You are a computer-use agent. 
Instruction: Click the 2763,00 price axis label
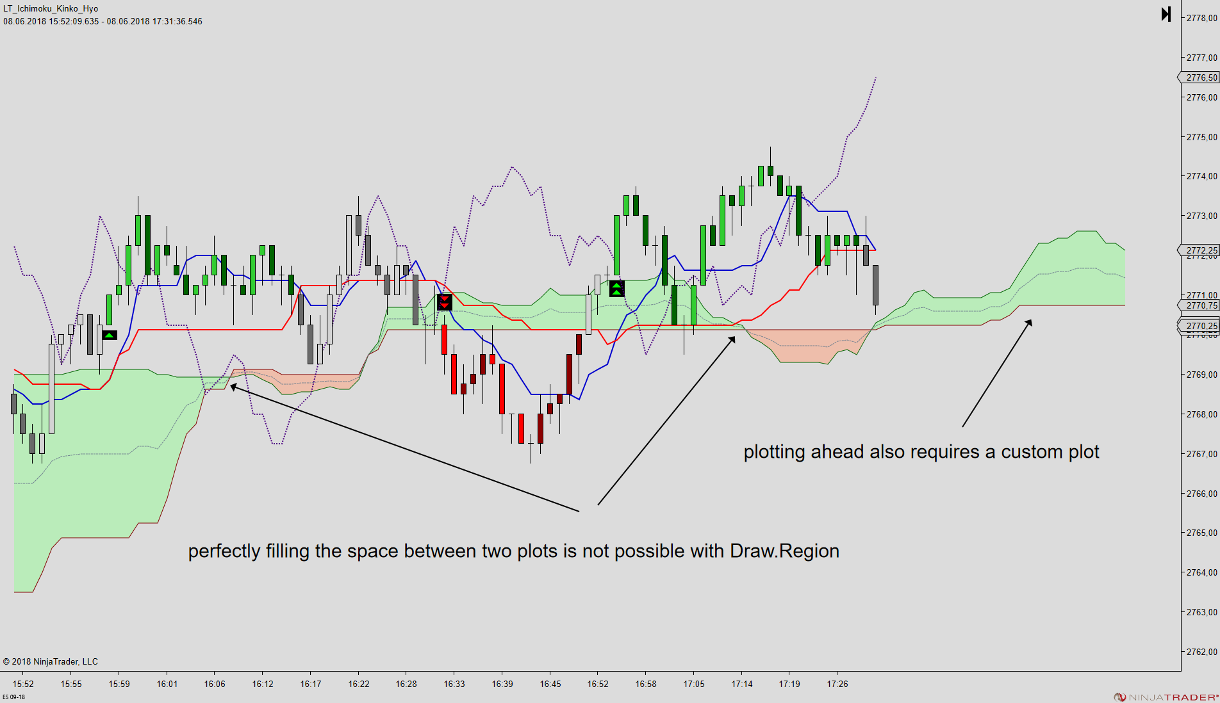1201,612
